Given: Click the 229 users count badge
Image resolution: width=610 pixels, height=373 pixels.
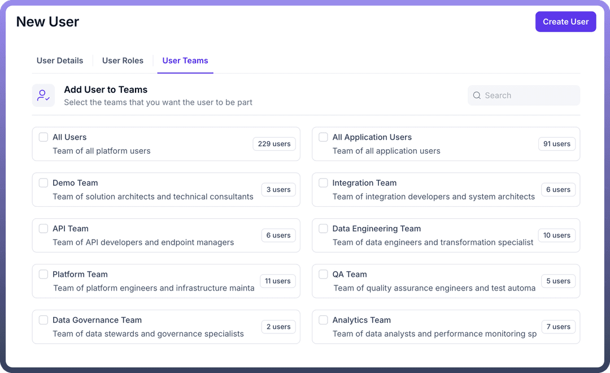Looking at the screenshot, I should (274, 144).
